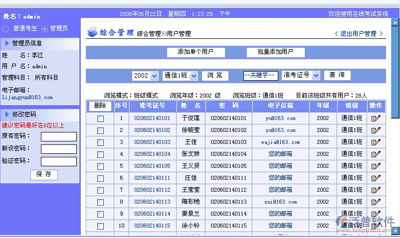Image resolution: width=400 pixels, height=238 pixels.
Task: Select the 普通考生 radio button
Action: 6,29
